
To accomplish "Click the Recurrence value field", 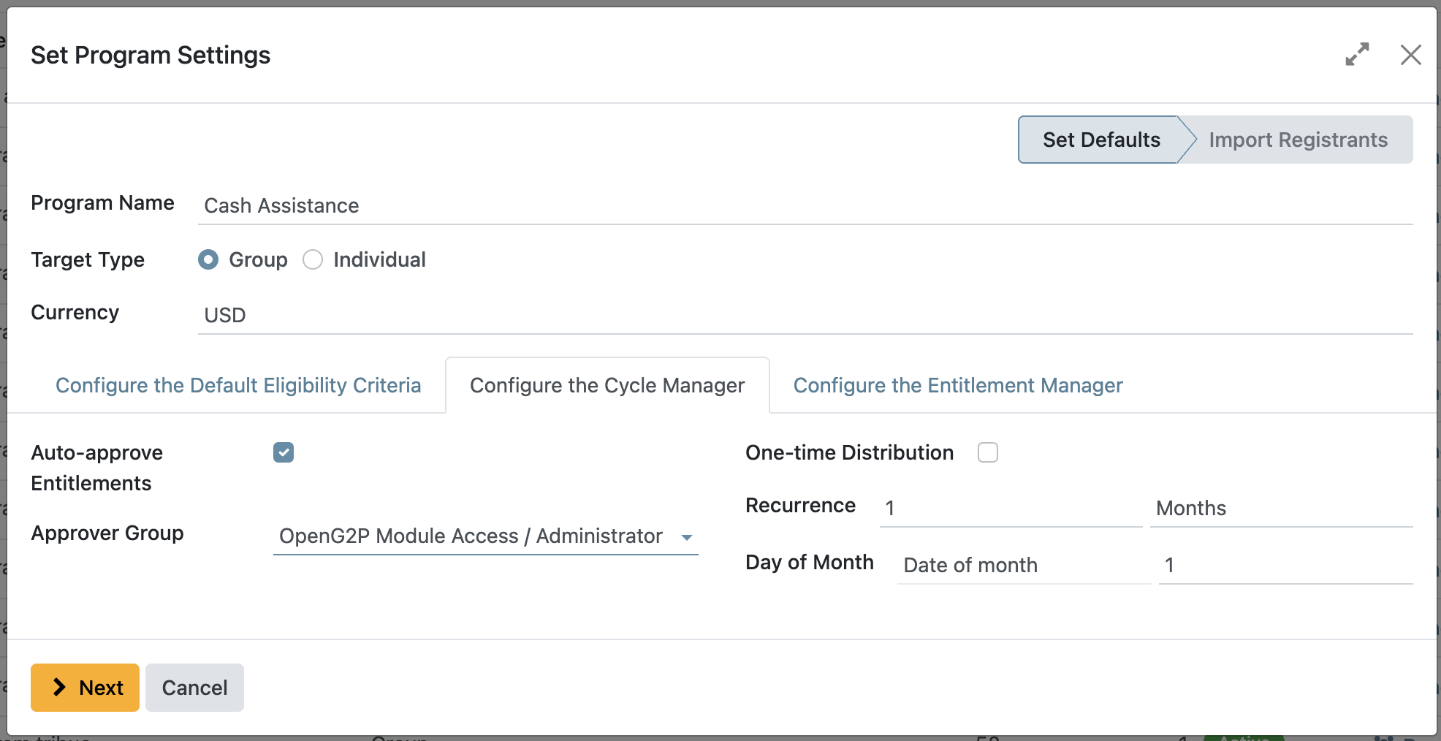I will (x=1008, y=508).
